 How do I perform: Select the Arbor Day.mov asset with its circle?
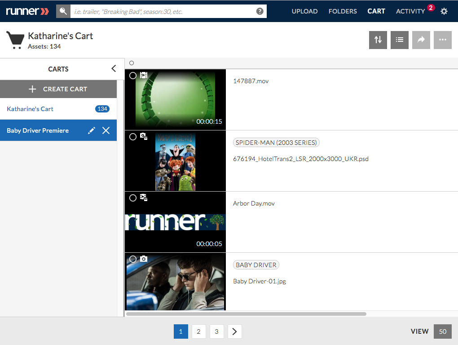tap(133, 198)
